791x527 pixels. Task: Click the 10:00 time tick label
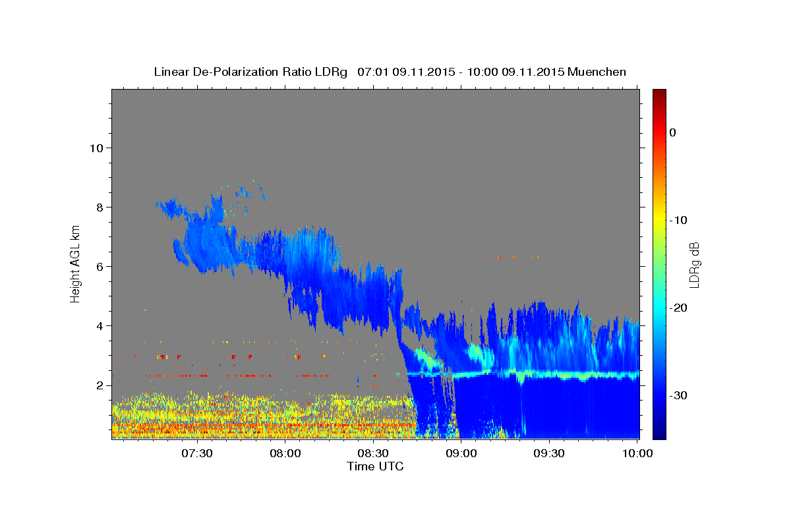point(637,454)
